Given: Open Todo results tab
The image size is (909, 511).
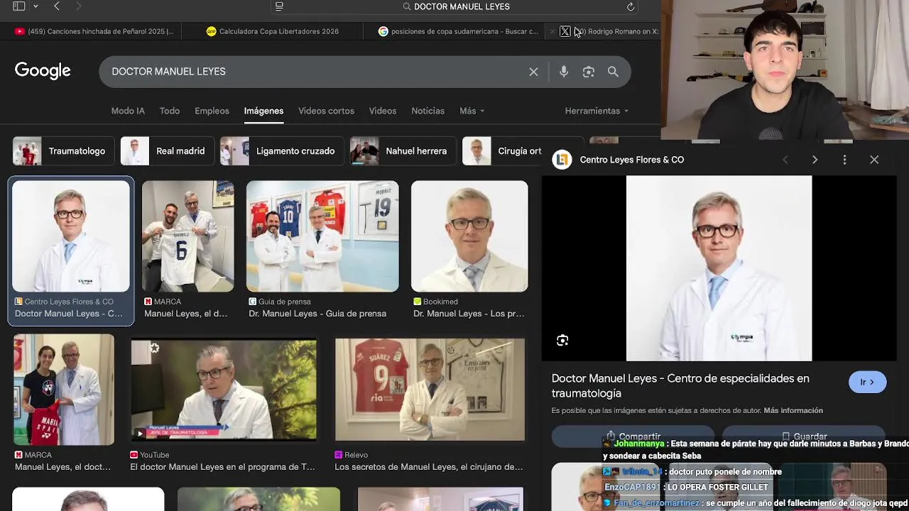Looking at the screenshot, I should 170,111.
